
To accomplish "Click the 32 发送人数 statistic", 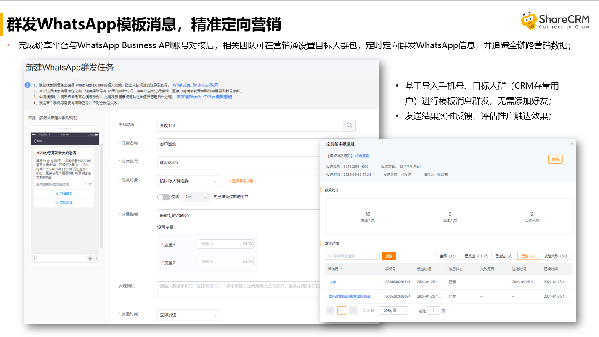I will coord(368,217).
